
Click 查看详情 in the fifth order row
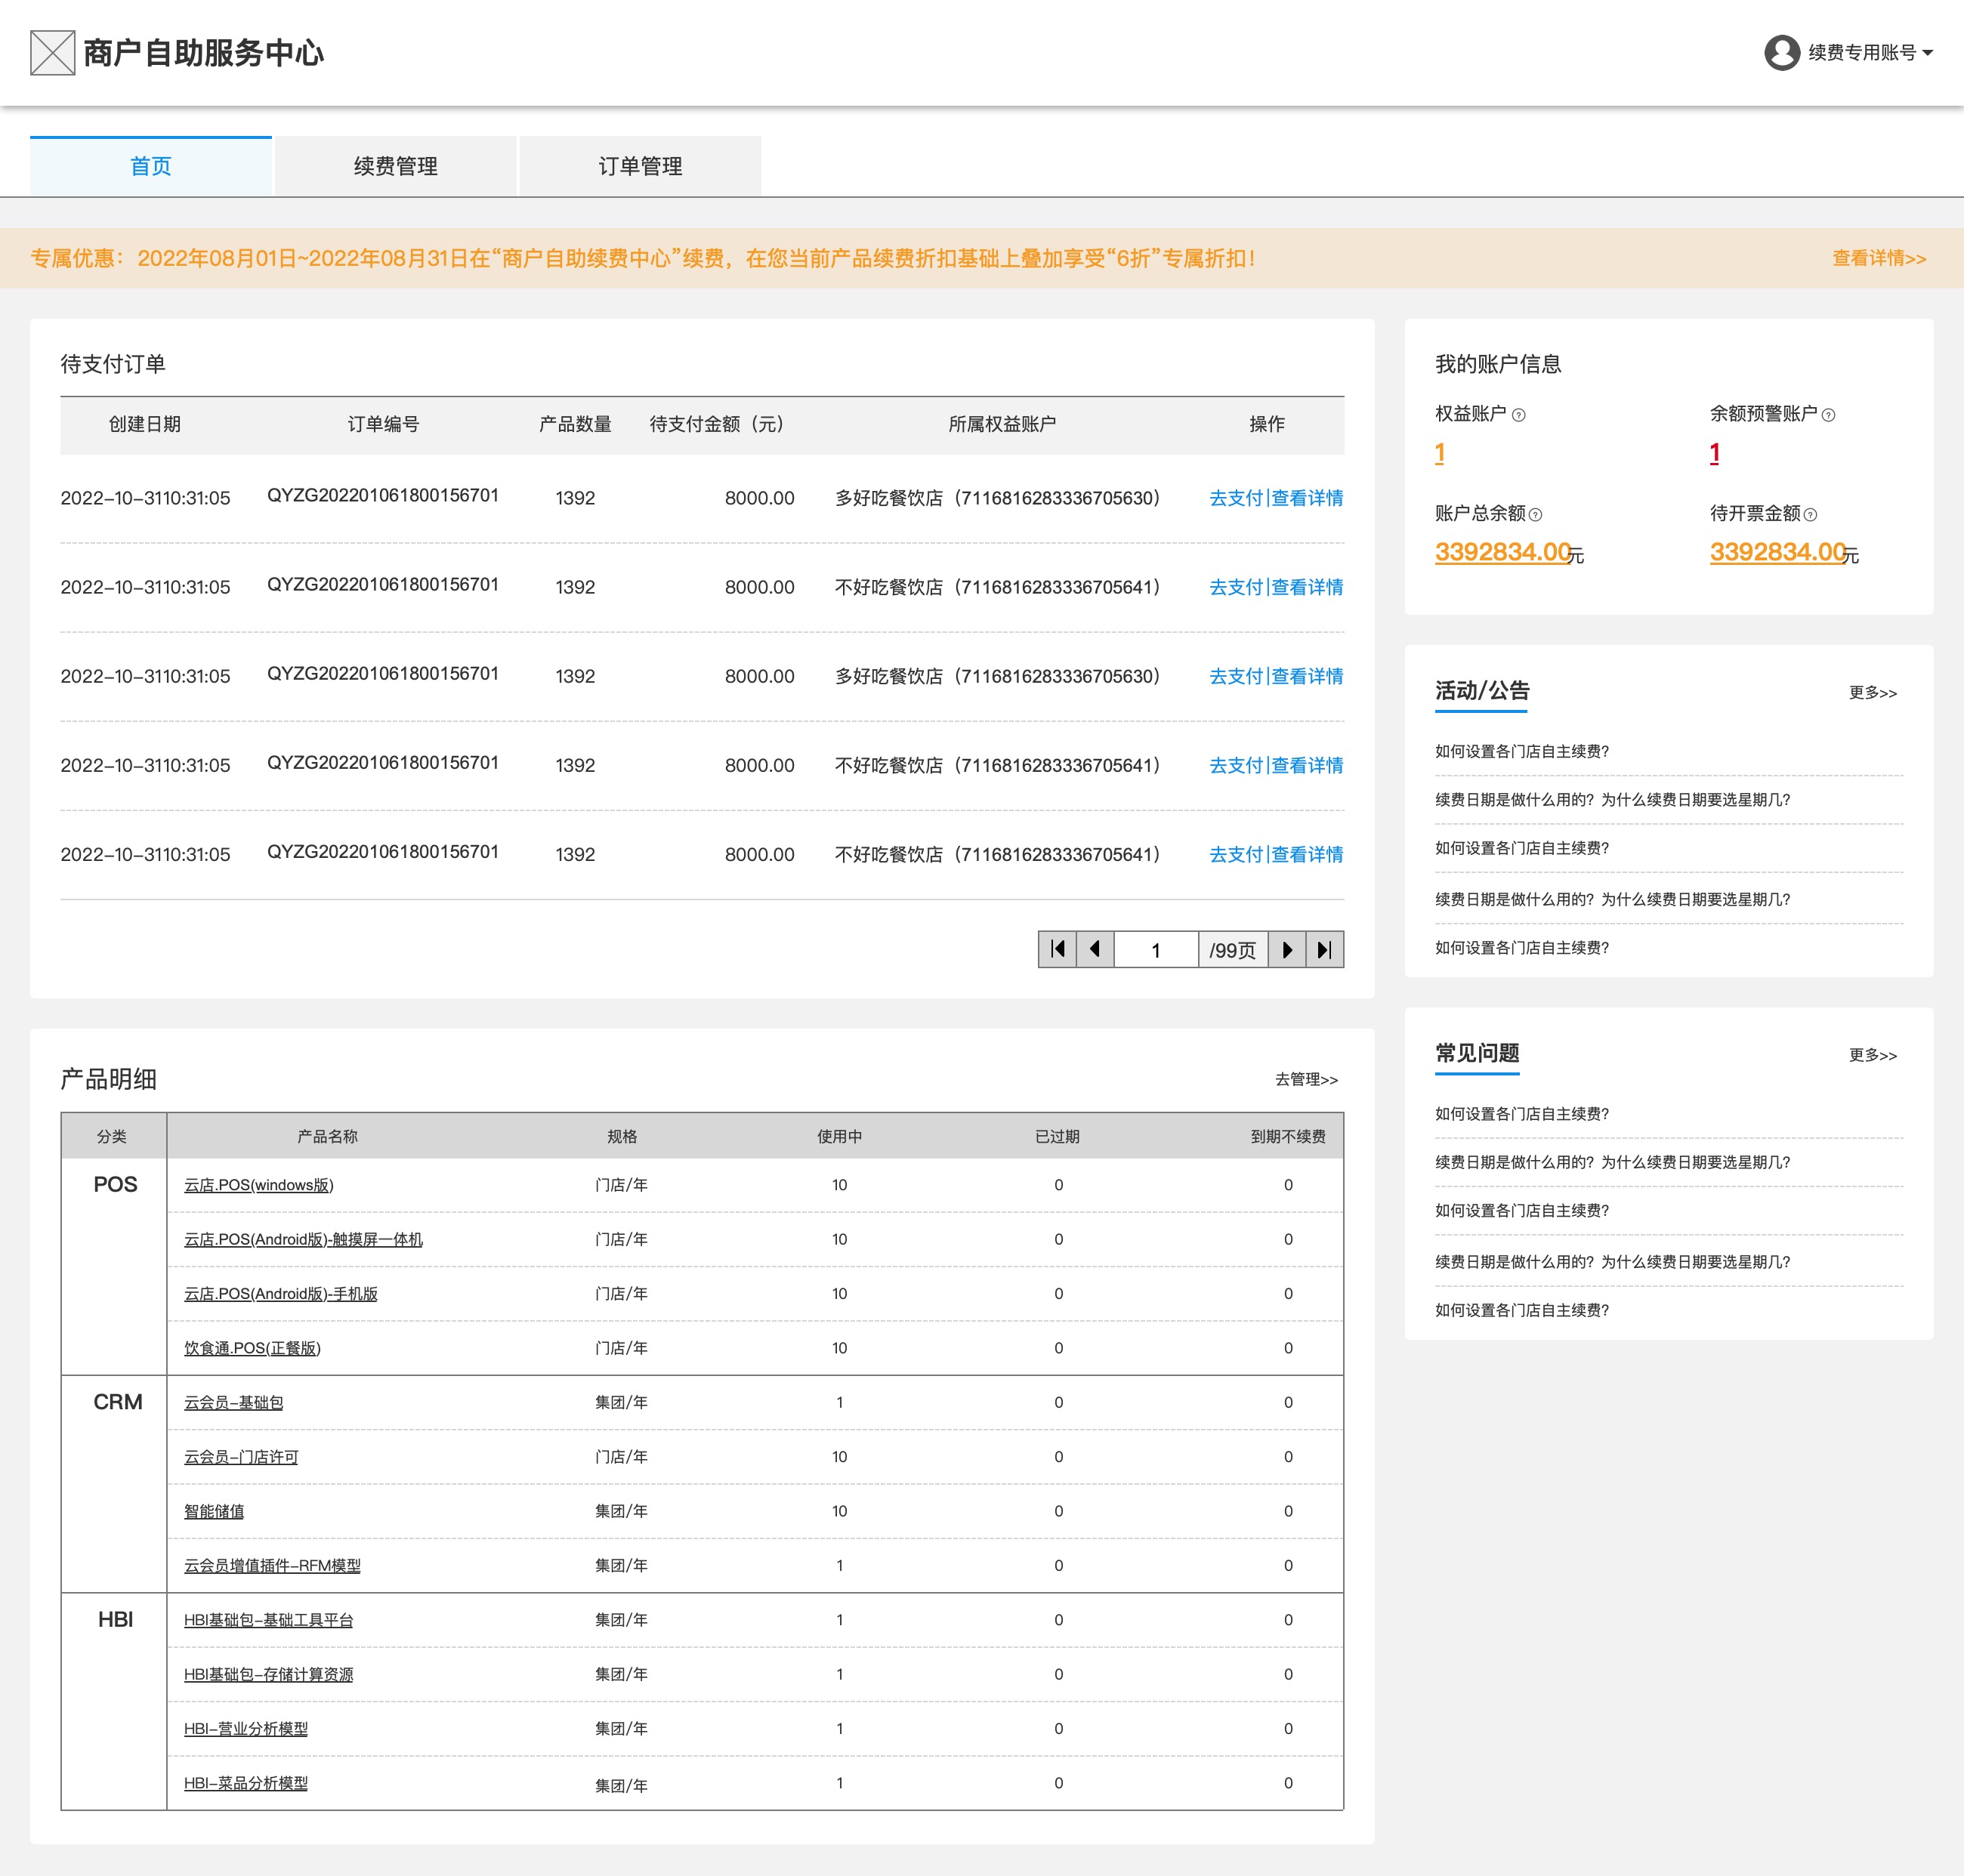pos(1307,854)
